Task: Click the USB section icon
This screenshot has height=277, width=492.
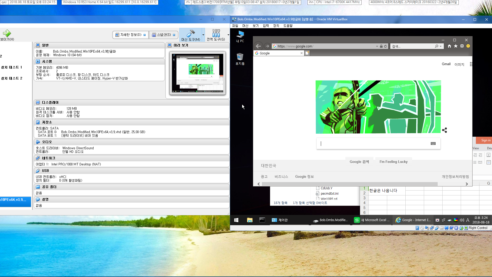Action: [x=38, y=171]
